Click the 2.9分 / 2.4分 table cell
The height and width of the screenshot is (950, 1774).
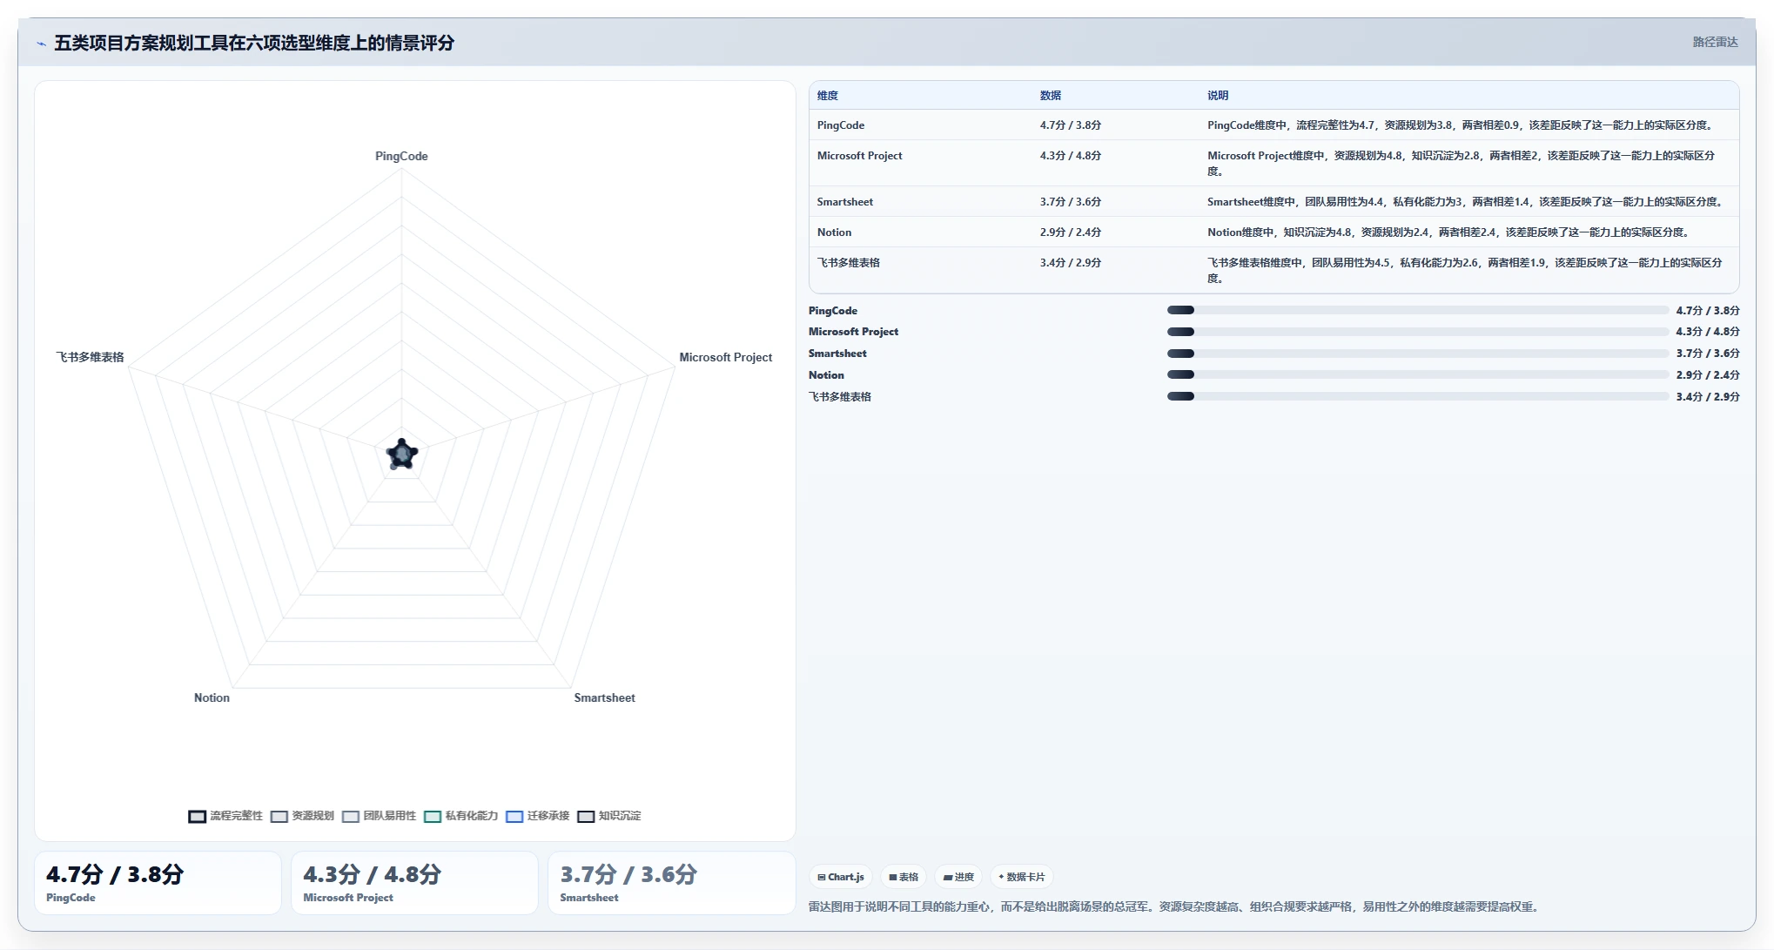click(x=1070, y=232)
